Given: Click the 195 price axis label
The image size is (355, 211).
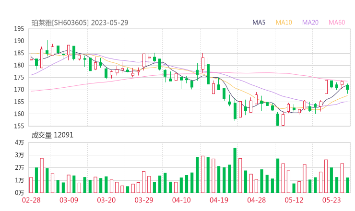Looking at the screenshot, I should pyautogui.click(x=19, y=29).
